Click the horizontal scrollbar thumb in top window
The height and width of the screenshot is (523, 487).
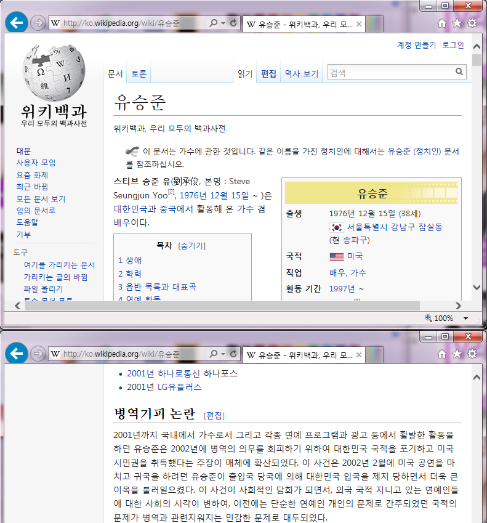pos(222,306)
